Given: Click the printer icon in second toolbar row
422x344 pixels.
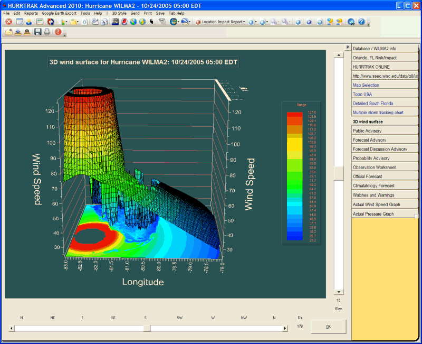Looking at the screenshot, I should click(x=47, y=32).
